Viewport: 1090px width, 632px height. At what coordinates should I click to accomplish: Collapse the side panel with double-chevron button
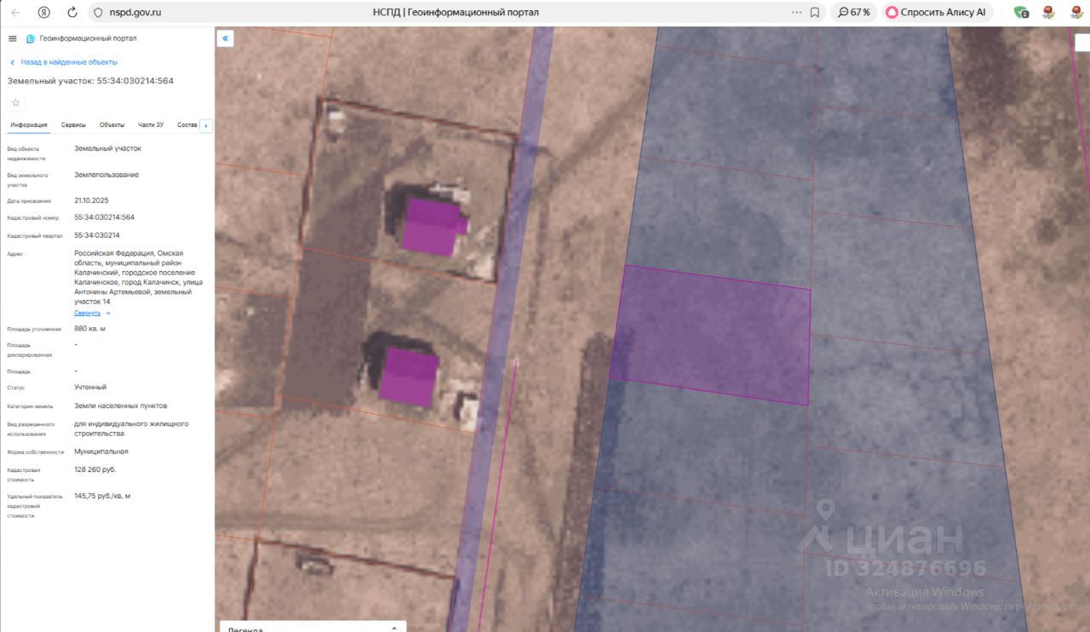tap(225, 38)
